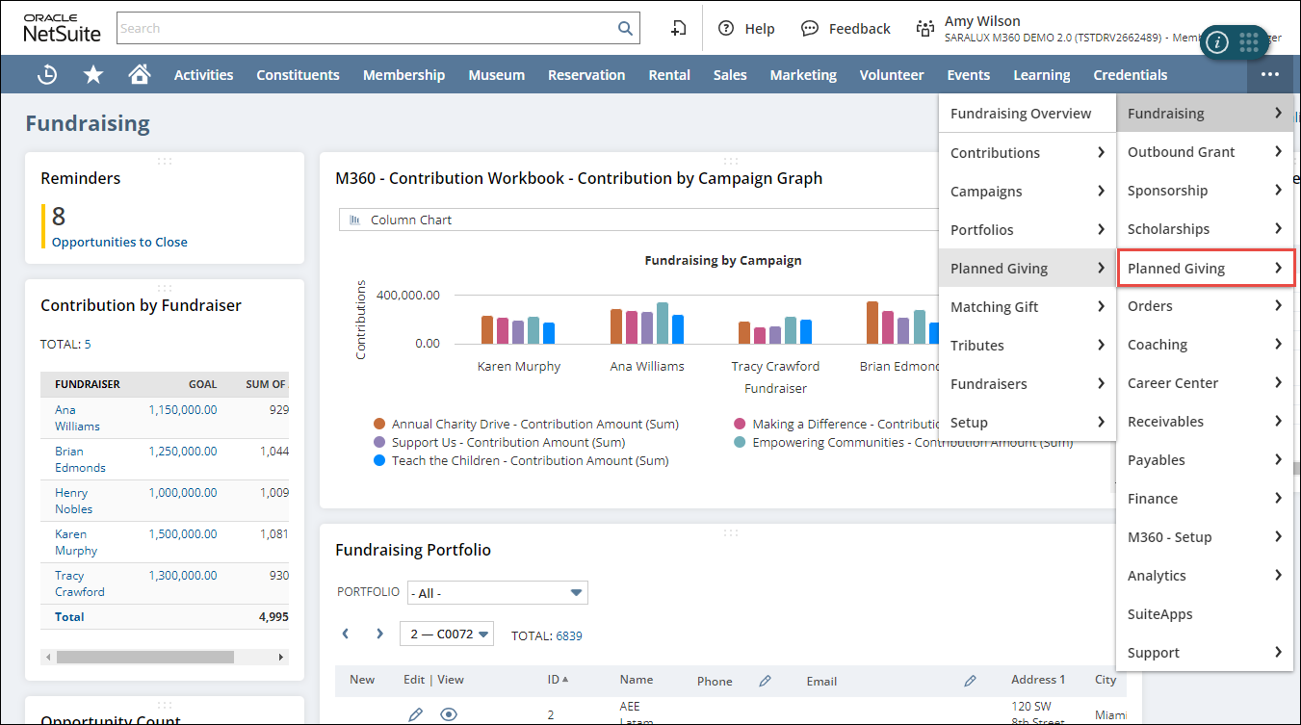The image size is (1301, 725).
Task: Open the Feedback speech bubble
Action: (810, 29)
